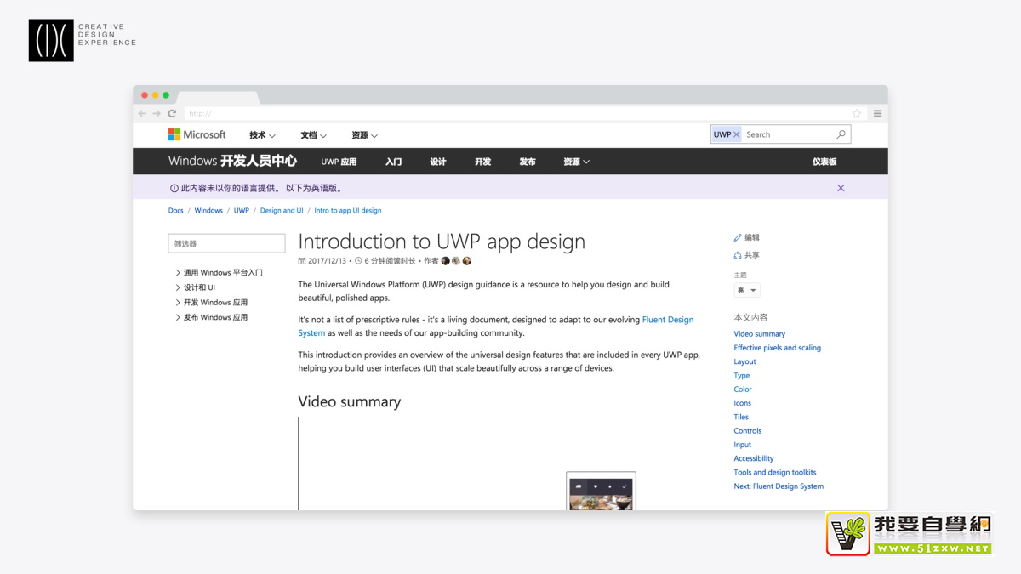Click the 筛选器 filter input field
1021x574 pixels.
226,243
